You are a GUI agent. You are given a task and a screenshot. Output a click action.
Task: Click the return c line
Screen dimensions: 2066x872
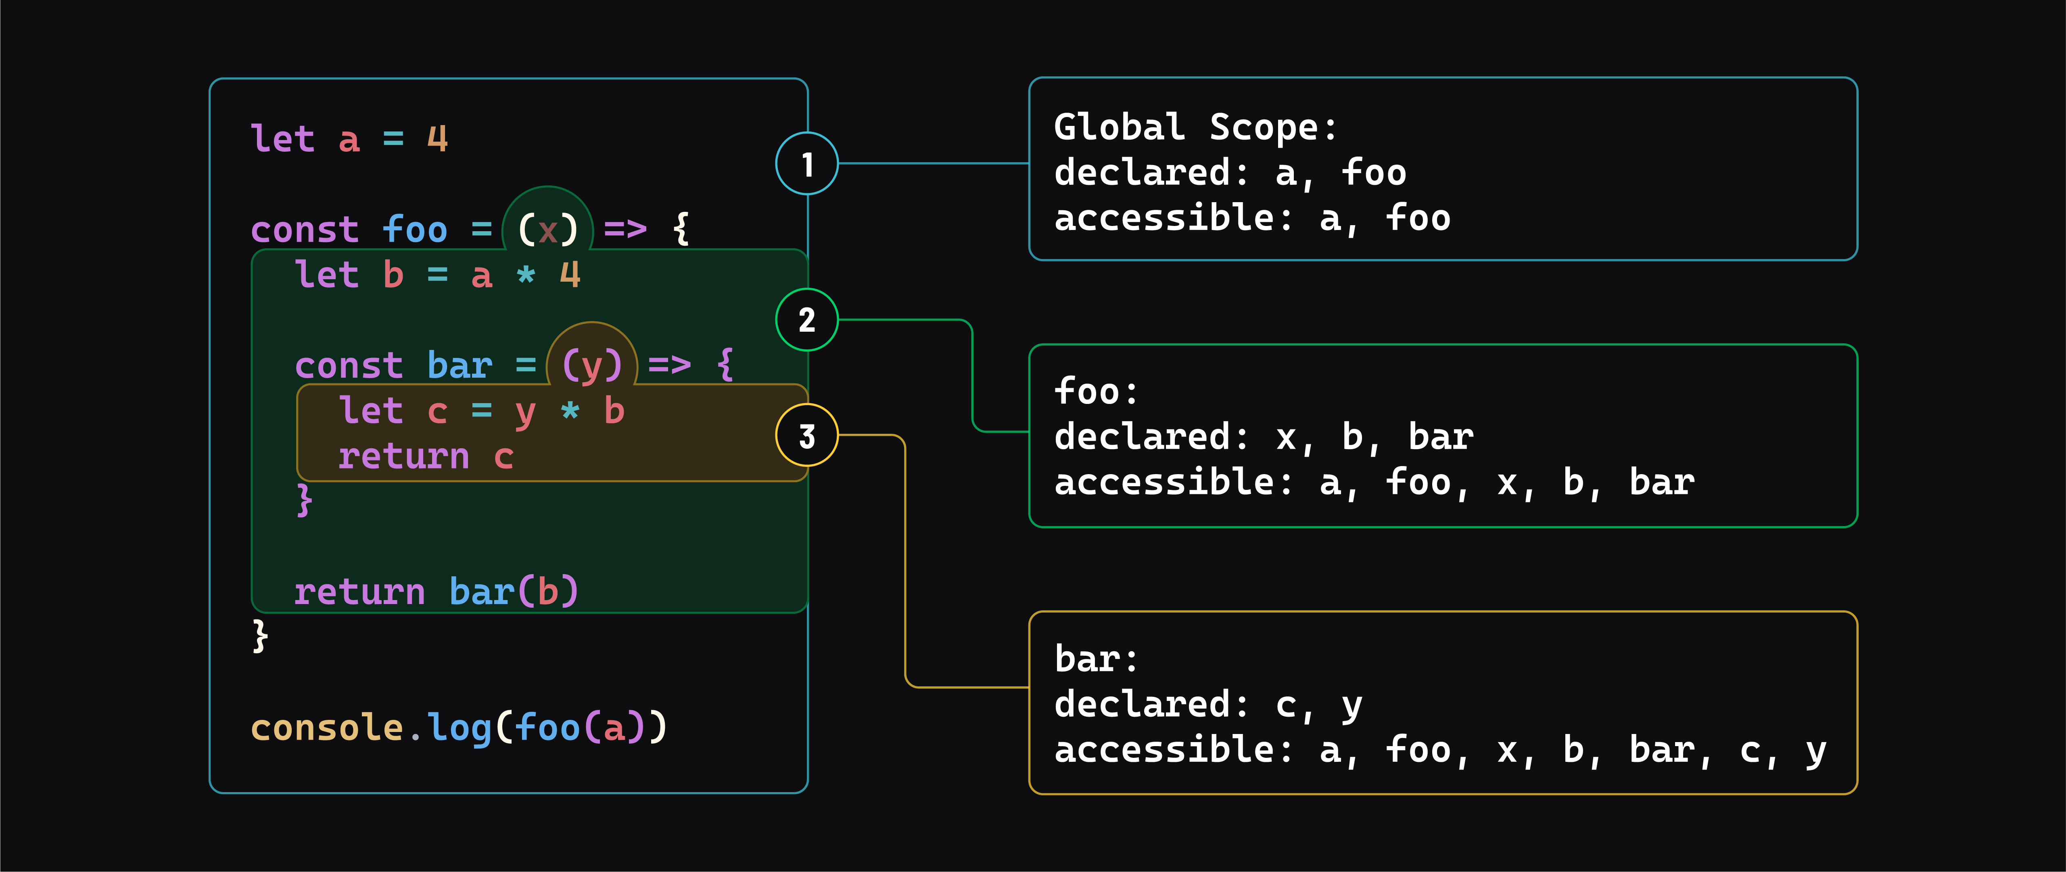[425, 456]
